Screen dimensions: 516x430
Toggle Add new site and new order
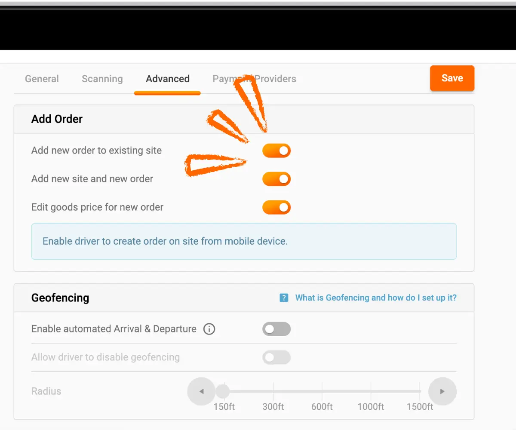coord(276,179)
